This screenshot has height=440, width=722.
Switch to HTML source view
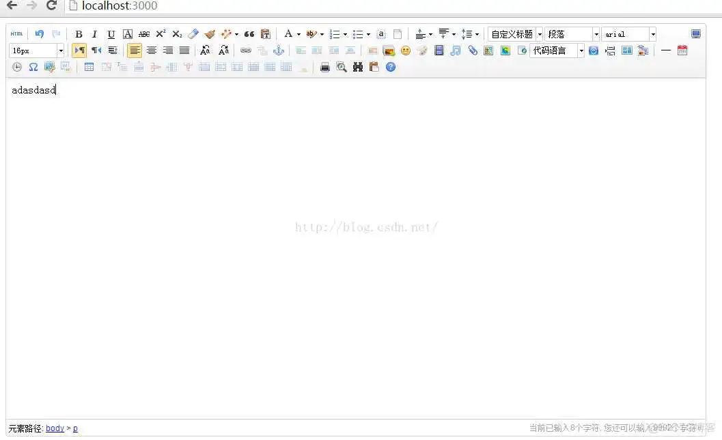tap(16, 33)
